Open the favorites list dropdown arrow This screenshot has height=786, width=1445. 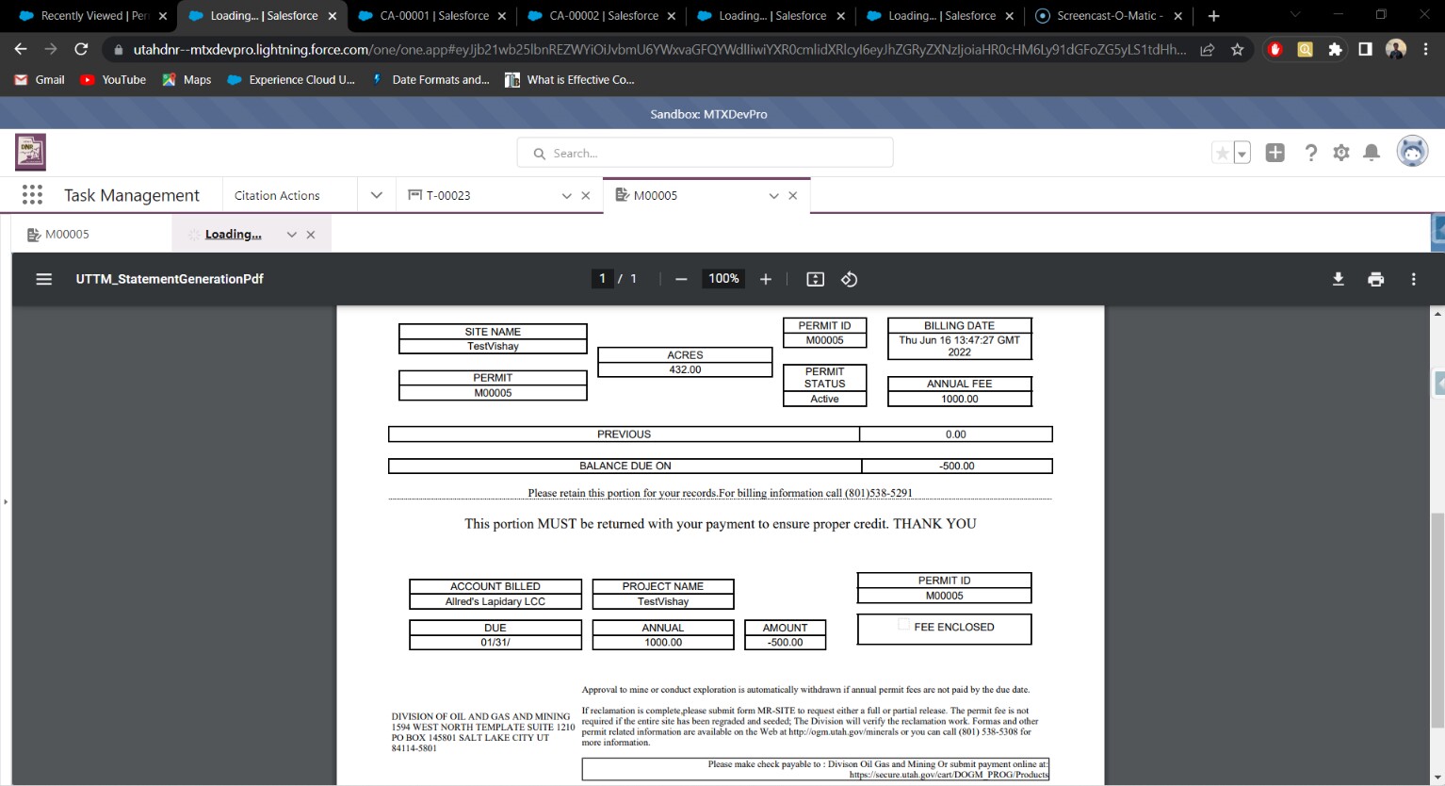[1241, 152]
